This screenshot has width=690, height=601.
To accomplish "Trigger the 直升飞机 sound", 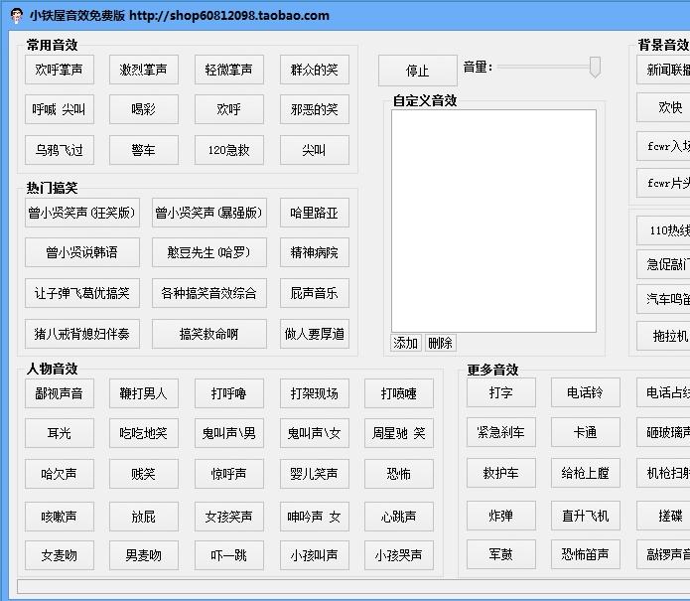I will coord(586,516).
